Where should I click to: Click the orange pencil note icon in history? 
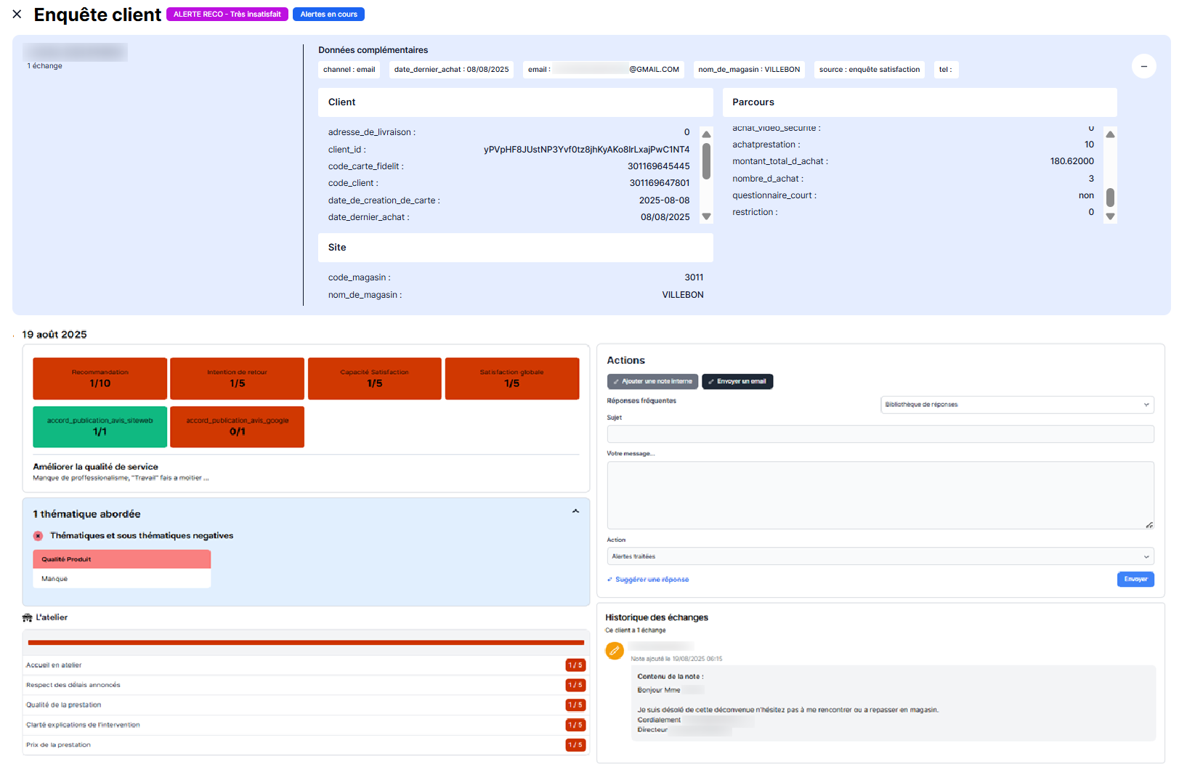pyautogui.click(x=615, y=651)
